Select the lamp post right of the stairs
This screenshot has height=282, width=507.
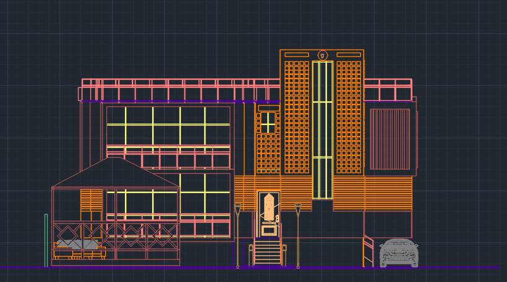(298, 235)
